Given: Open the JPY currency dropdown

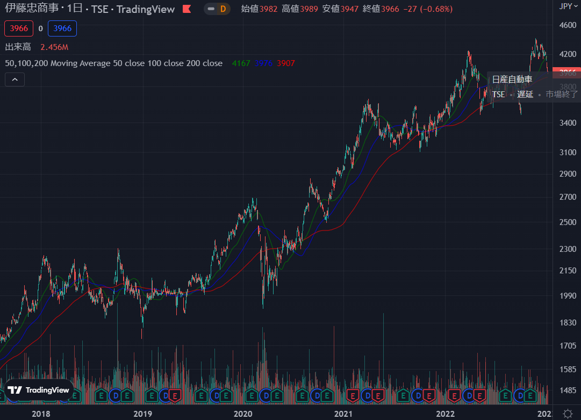Looking at the screenshot, I should (568, 6).
